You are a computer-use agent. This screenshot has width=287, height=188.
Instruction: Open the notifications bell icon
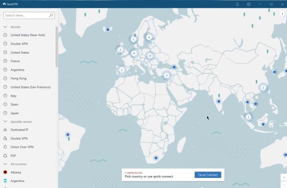[x=237, y=4]
